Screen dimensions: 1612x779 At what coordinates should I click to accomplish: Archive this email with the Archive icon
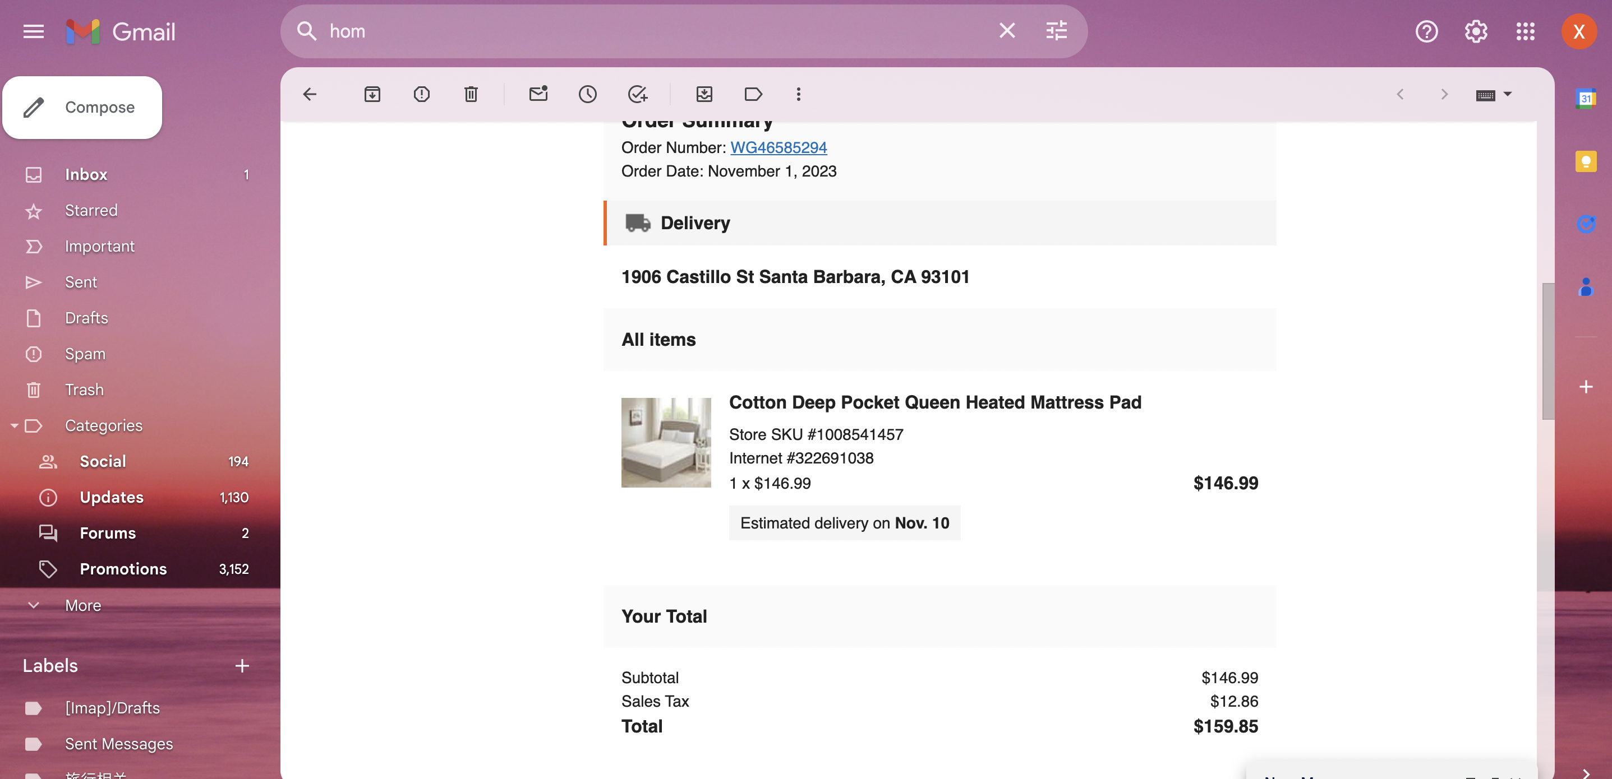(372, 94)
